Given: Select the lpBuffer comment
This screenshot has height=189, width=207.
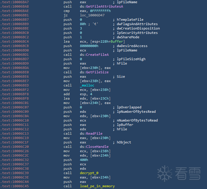Looking at the screenshot, I should coord(125,125).
